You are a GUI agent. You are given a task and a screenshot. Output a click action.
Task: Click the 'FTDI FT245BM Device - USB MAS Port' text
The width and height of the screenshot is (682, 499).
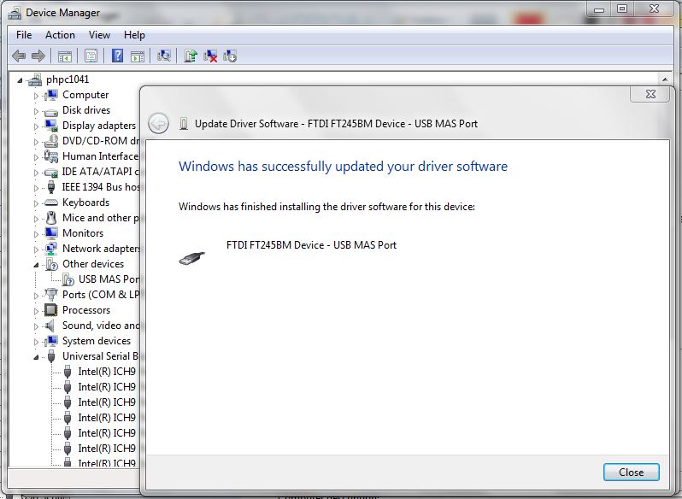pos(311,244)
